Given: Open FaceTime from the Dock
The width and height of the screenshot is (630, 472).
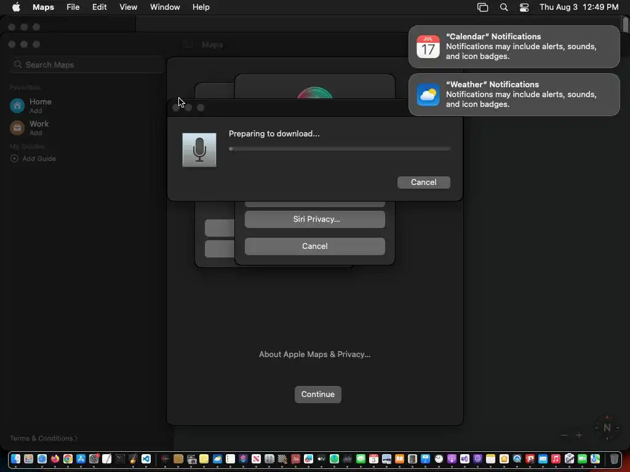Looking at the screenshot, I should [582, 458].
